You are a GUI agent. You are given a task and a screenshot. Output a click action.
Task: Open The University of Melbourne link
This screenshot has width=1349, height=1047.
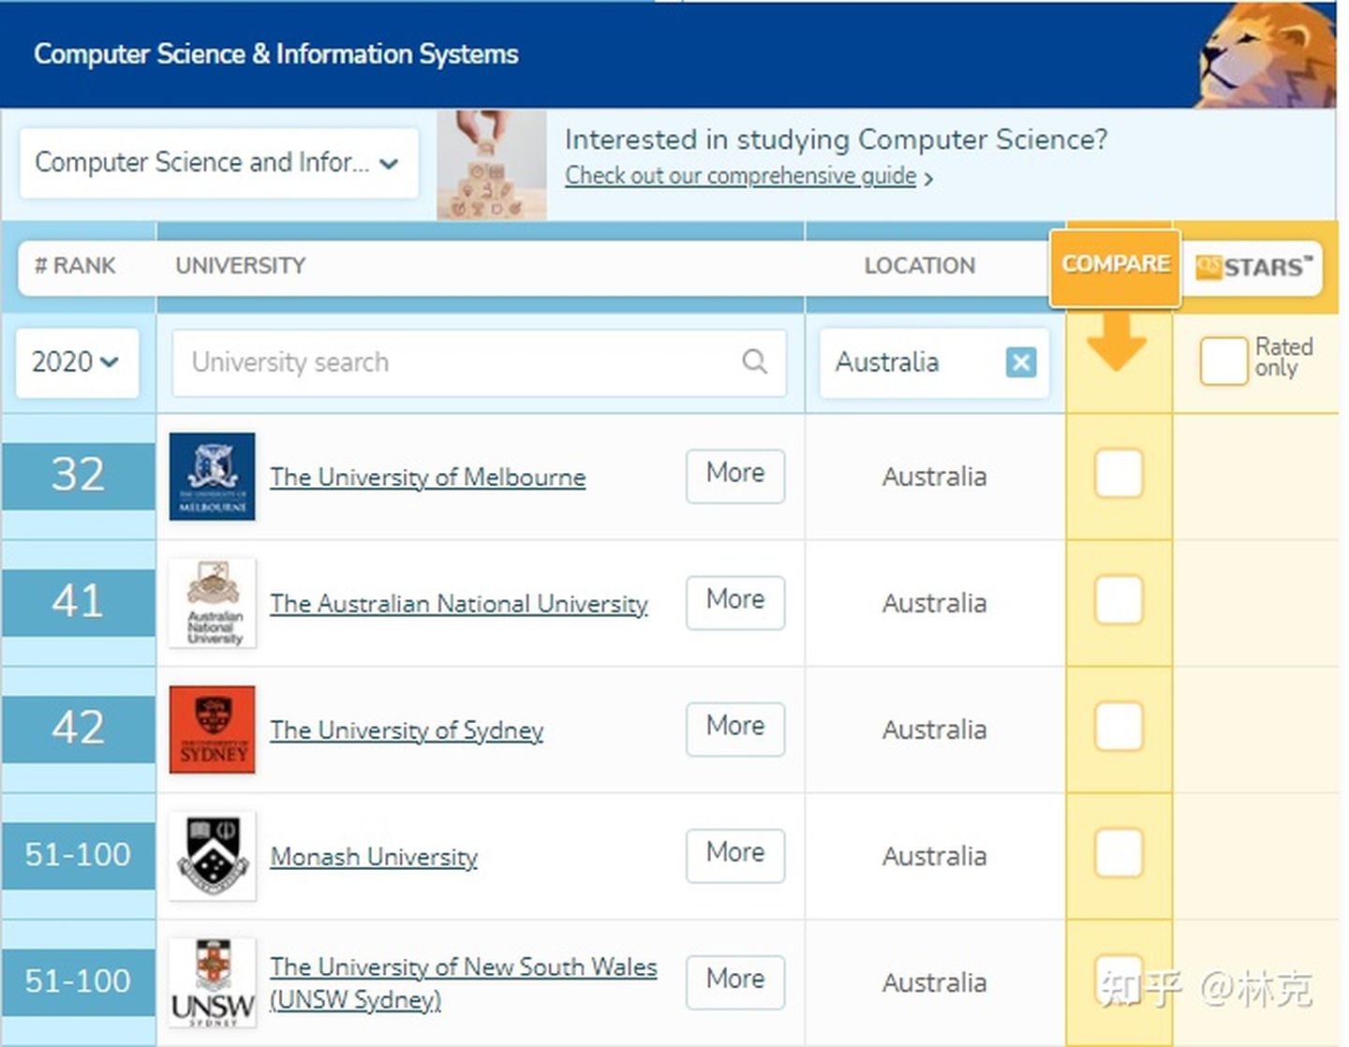click(x=428, y=477)
